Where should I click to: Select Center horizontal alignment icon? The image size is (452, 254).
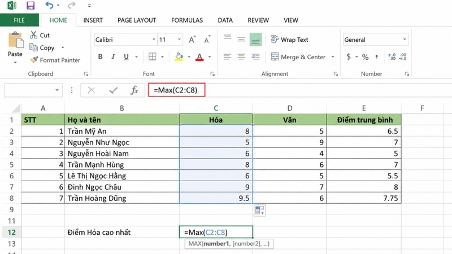241,57
